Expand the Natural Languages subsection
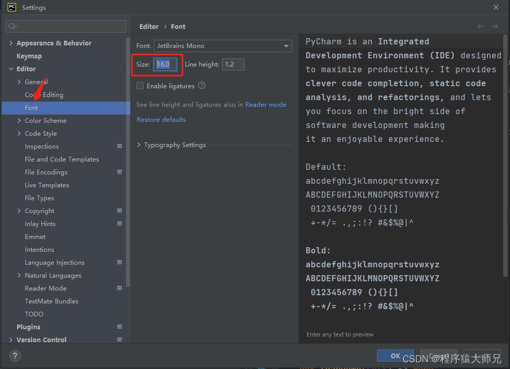510x369 pixels. pos(19,276)
